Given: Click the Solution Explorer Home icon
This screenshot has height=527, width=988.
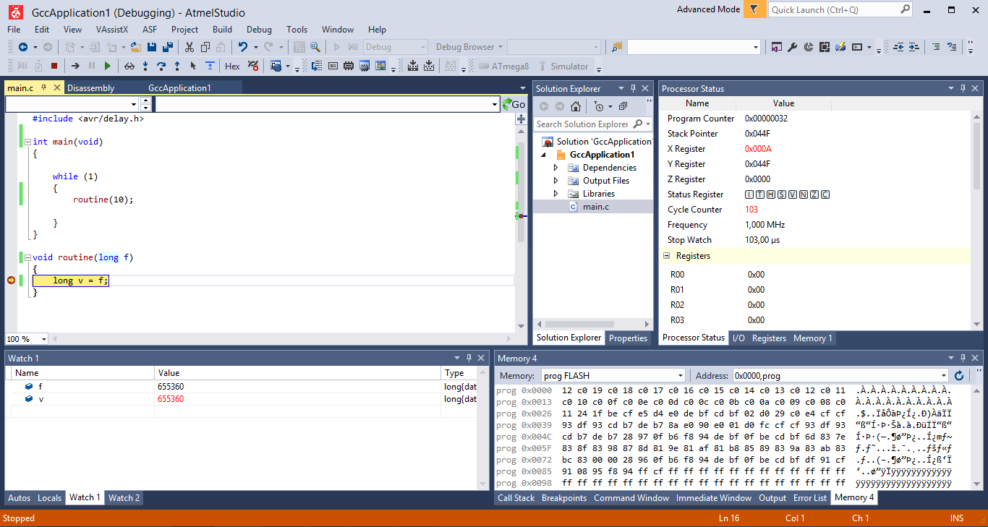Looking at the screenshot, I should tap(576, 106).
